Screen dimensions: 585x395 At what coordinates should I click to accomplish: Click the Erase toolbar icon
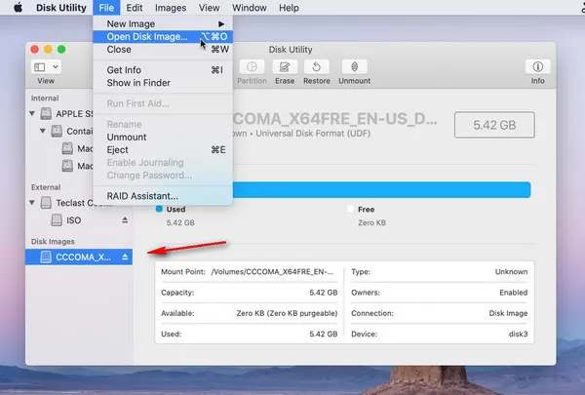tap(285, 67)
